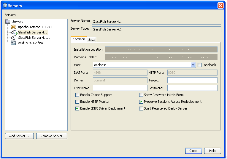This screenshot has width=227, height=159.
Task: Click the Password input field
Action: 192,88
